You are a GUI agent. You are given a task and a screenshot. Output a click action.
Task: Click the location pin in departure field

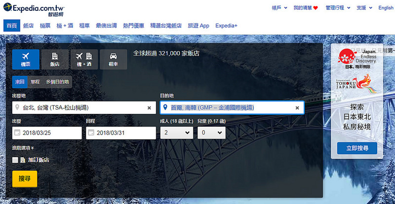pyautogui.click(x=17, y=107)
